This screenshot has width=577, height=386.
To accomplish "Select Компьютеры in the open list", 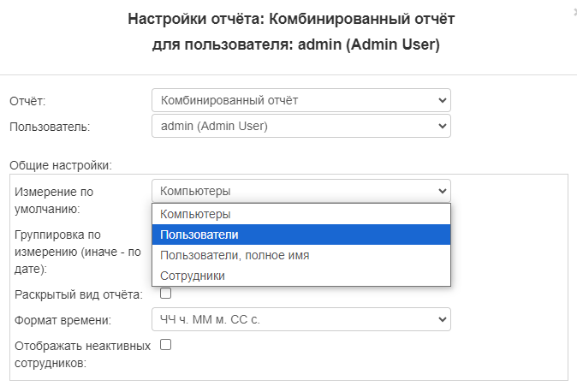I will pos(300,214).
